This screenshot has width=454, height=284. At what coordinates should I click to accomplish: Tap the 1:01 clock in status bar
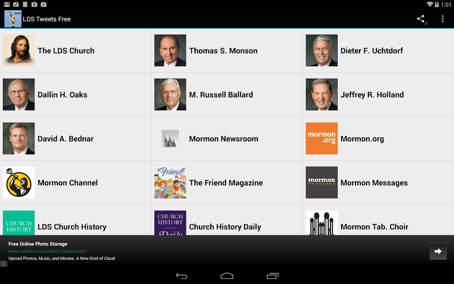(x=446, y=5)
